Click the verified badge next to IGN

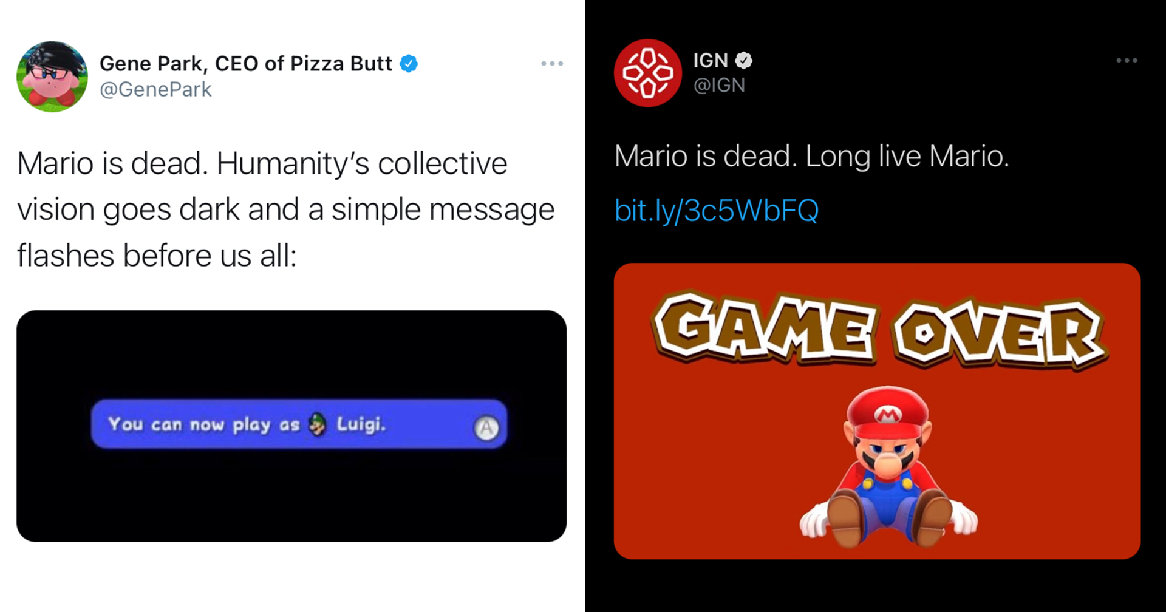[744, 60]
